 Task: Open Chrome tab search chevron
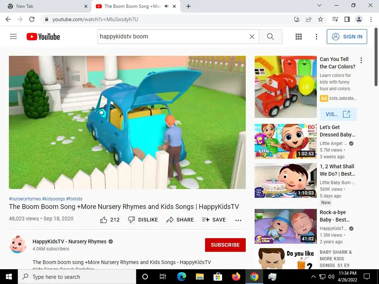click(x=319, y=5)
